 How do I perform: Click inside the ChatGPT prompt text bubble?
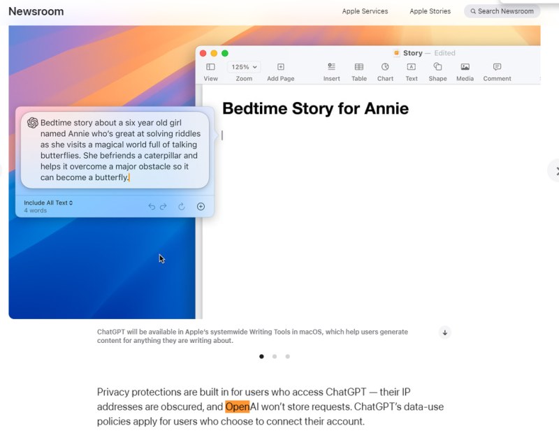[115, 150]
